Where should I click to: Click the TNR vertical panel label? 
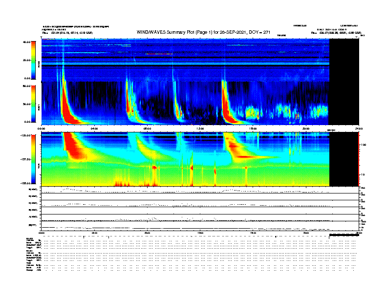coord(39,166)
